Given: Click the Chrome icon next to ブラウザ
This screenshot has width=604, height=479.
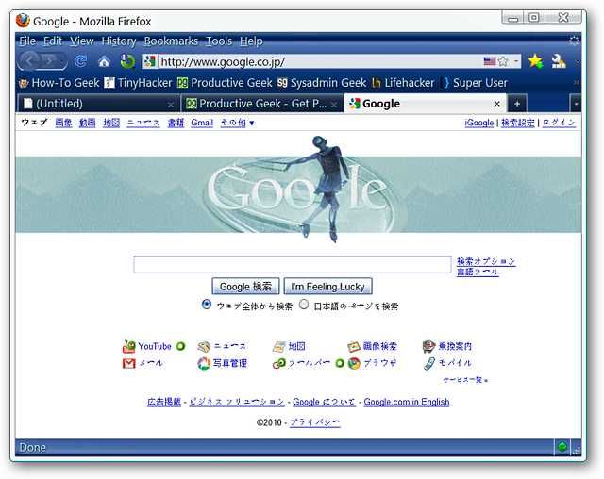Looking at the screenshot, I should 354,363.
